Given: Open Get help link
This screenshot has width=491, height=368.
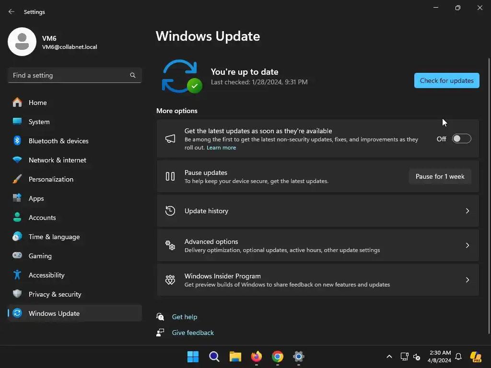Looking at the screenshot, I should [x=185, y=317].
